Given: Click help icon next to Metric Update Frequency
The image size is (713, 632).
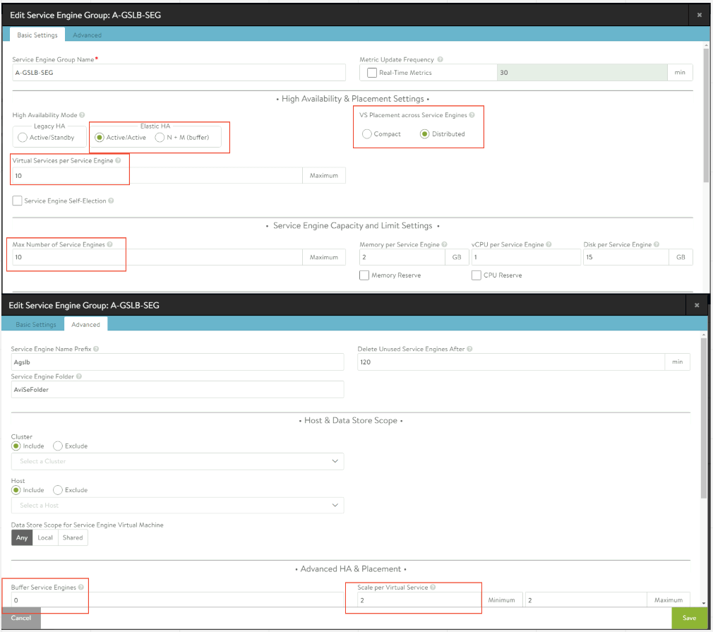Looking at the screenshot, I should tap(440, 60).
